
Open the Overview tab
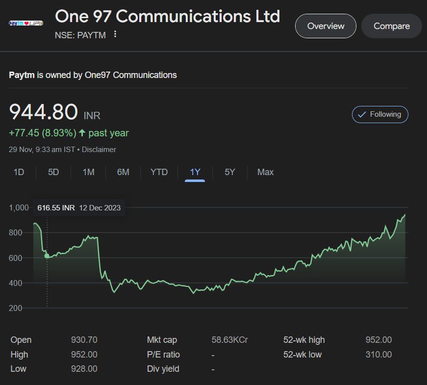[x=326, y=26]
